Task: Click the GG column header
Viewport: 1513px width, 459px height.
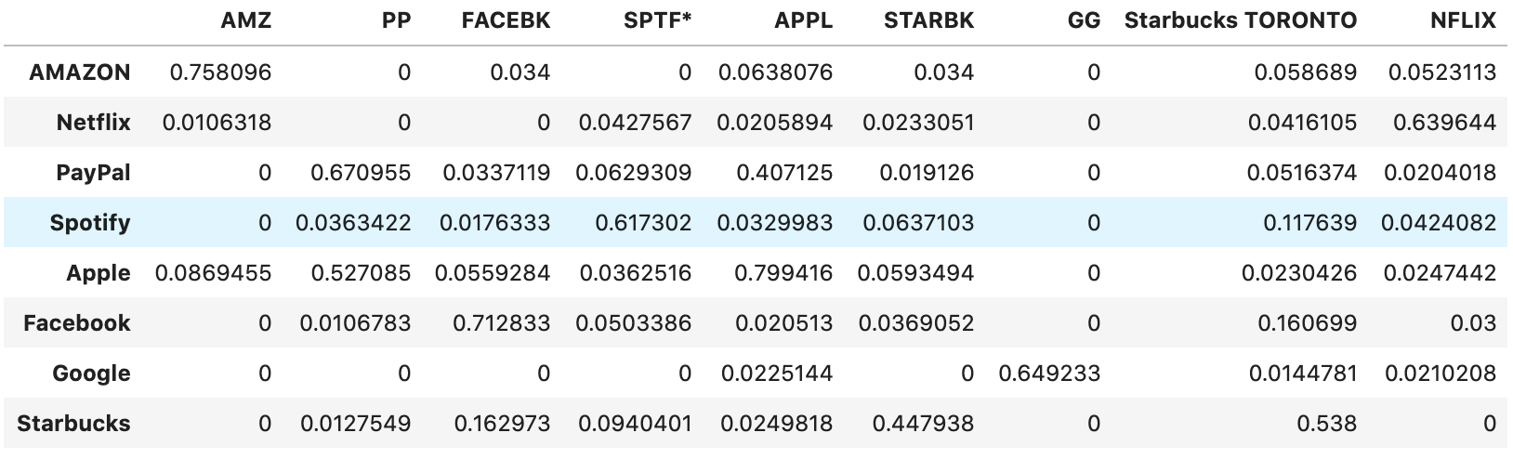Action: [1084, 20]
